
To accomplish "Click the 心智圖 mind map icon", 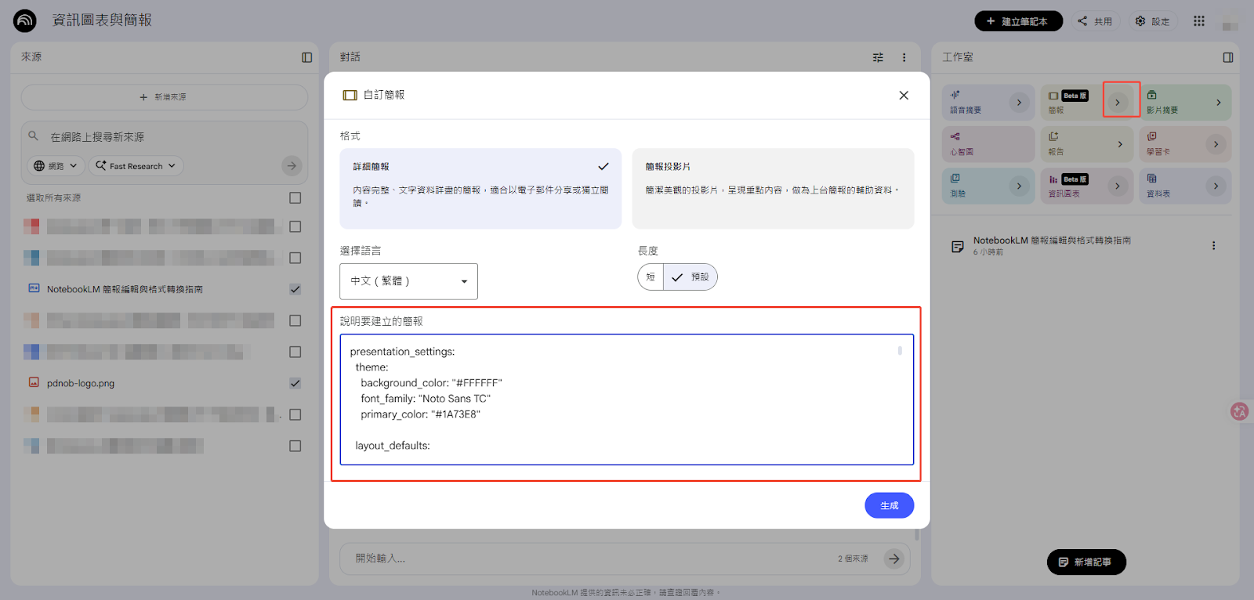I will tap(955, 136).
